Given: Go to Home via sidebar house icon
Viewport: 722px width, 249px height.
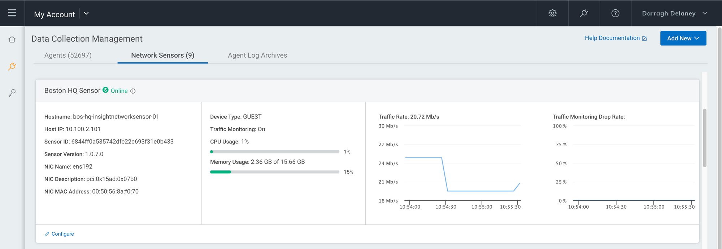Looking at the screenshot, I should tap(12, 40).
